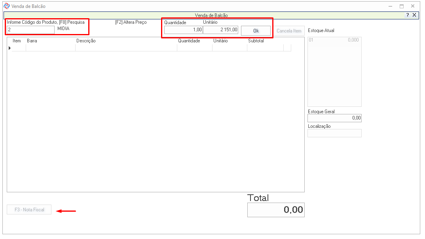This screenshot has height=239, width=425.
Task: Click the Unitário price field showing 2 151,00
Action: point(220,30)
